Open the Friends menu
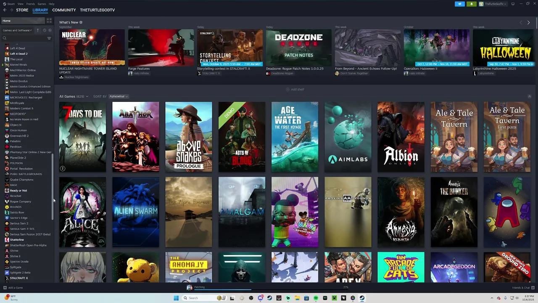538x303 pixels. [31, 4]
